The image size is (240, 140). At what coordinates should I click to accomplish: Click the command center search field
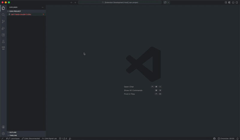[x=120, y=2]
